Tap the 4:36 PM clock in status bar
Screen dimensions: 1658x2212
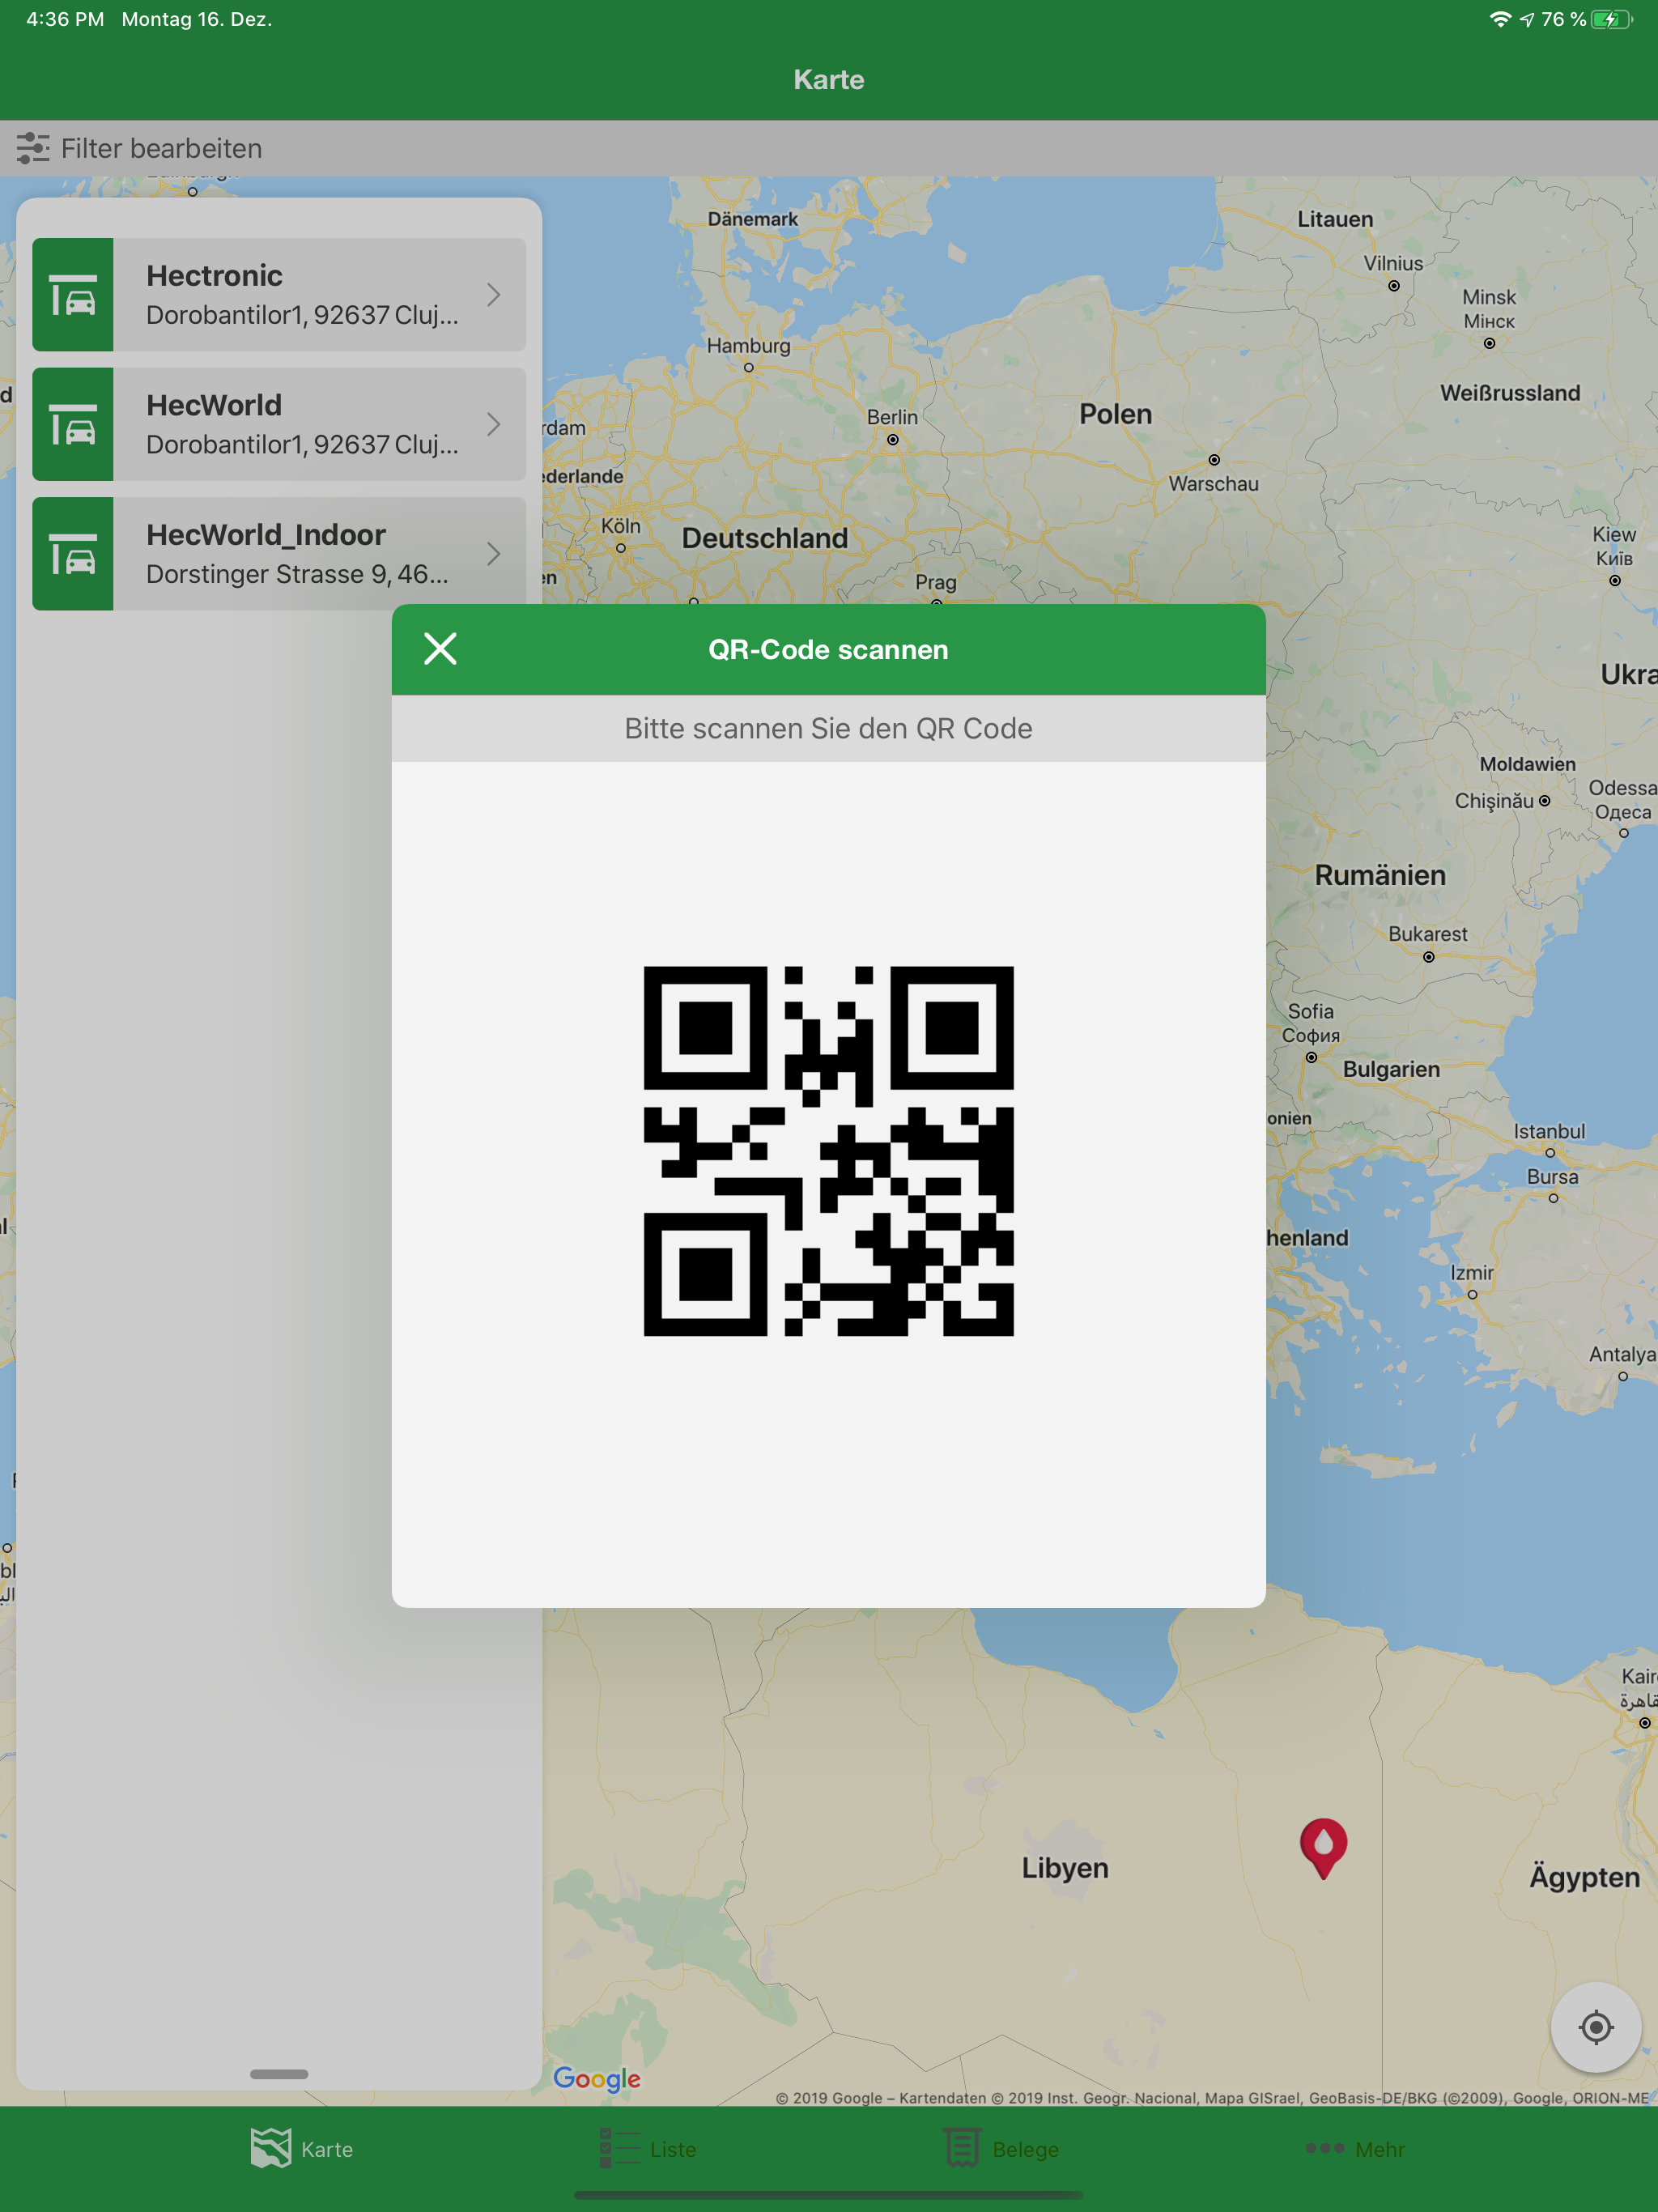[65, 19]
